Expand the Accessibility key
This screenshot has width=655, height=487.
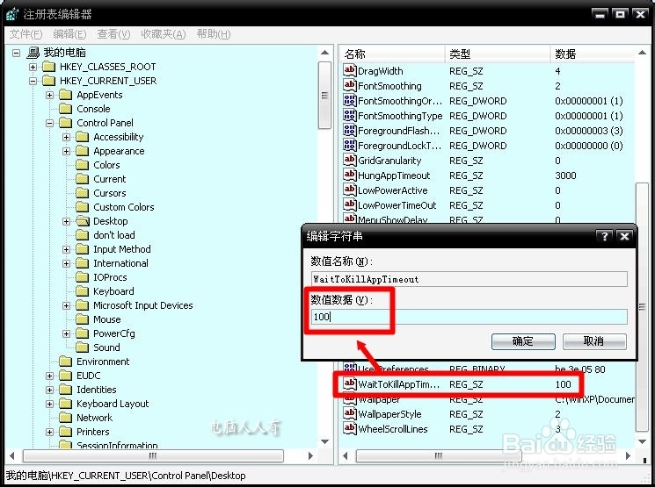(x=67, y=137)
